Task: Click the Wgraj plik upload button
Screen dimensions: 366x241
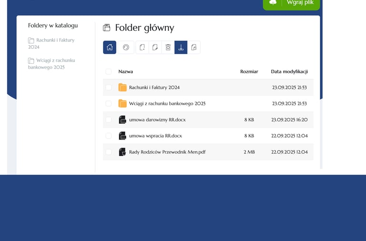Action: pos(291,3)
